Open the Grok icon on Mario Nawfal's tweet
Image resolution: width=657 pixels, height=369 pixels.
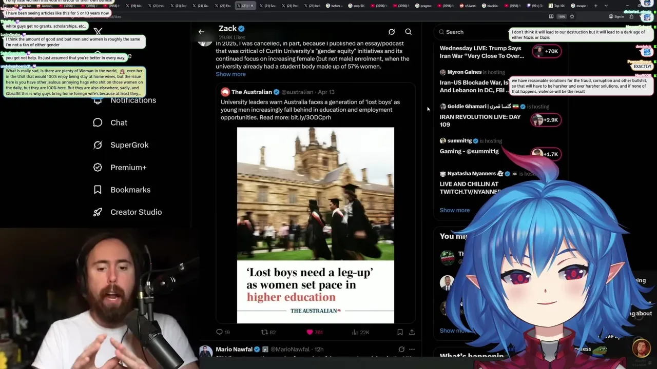[x=401, y=350]
